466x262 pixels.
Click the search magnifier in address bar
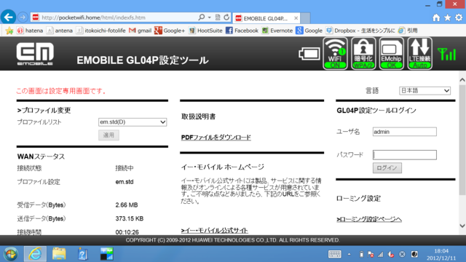pyautogui.click(x=201, y=17)
